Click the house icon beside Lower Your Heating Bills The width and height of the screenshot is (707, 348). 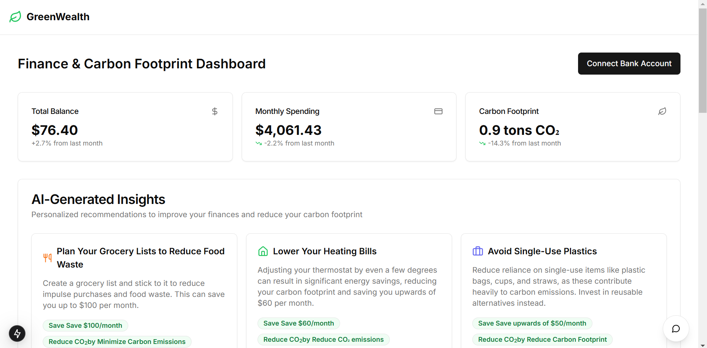(x=263, y=251)
